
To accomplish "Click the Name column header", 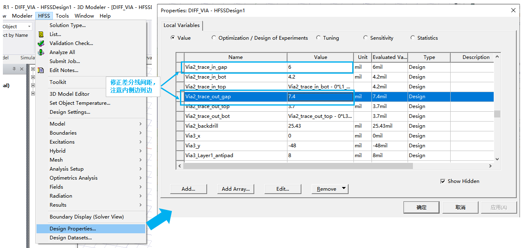I will 235,57.
